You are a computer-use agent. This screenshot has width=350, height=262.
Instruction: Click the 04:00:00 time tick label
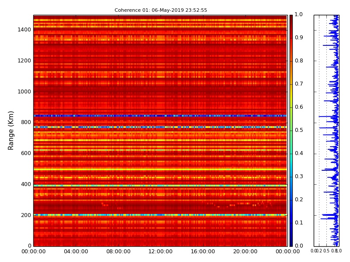(76, 252)
